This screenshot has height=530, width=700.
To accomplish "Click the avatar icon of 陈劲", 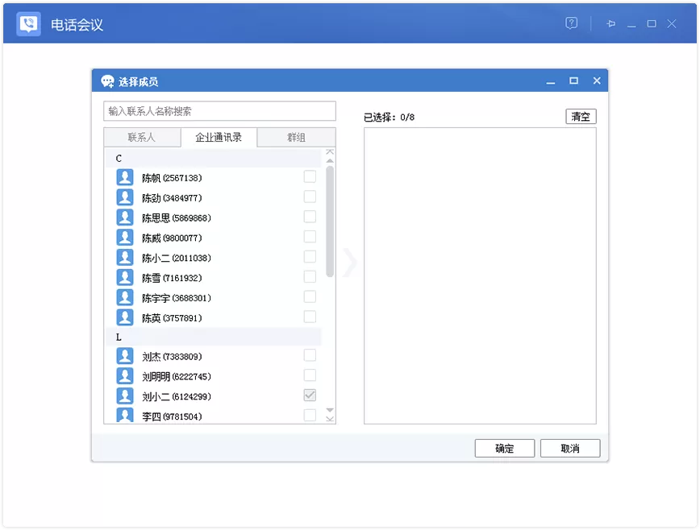I will pos(125,197).
